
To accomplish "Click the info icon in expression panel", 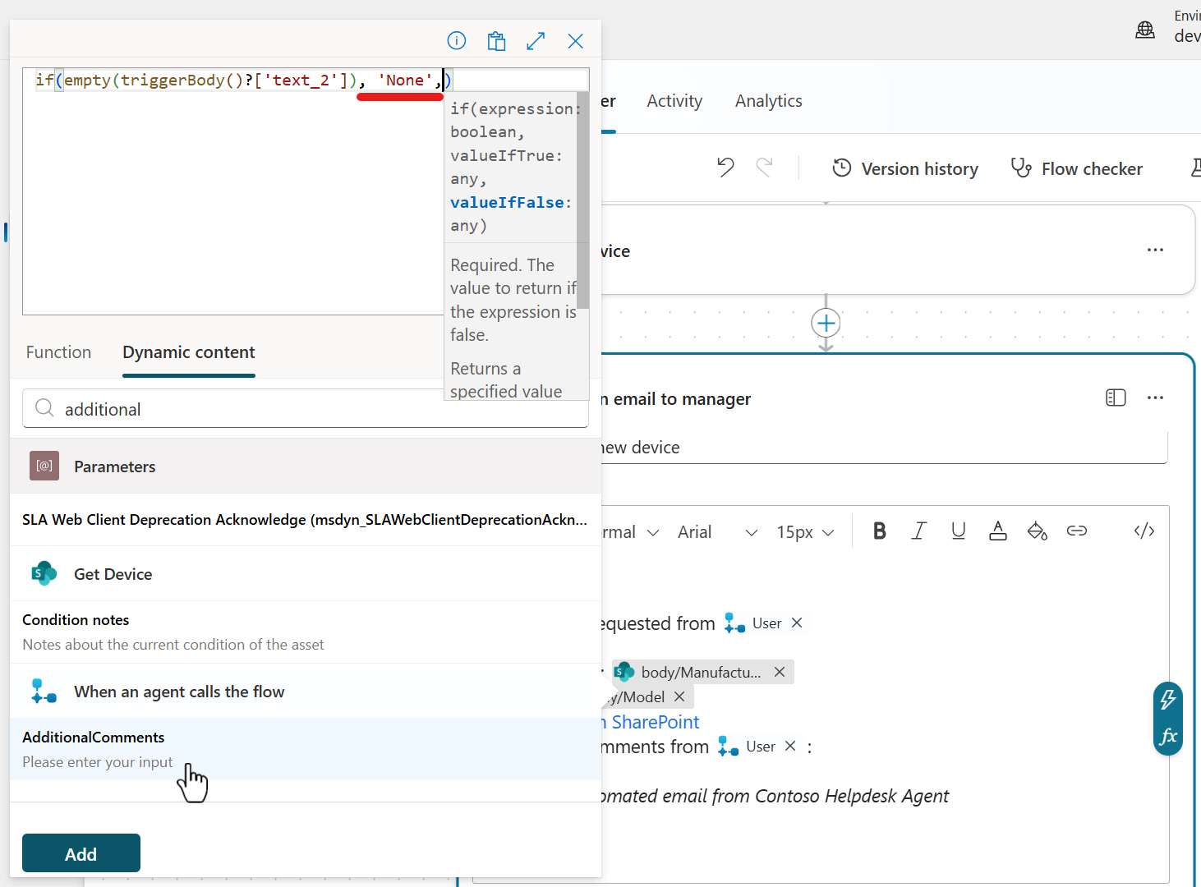I will click(457, 41).
